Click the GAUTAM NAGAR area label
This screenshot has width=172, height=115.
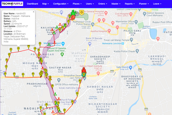tap(60, 68)
